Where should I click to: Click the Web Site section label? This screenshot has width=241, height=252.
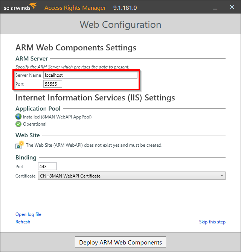(27, 135)
